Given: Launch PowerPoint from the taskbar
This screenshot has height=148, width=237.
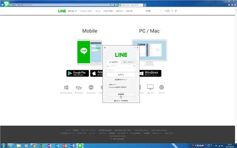Looking at the screenshot, I should coord(65,146).
